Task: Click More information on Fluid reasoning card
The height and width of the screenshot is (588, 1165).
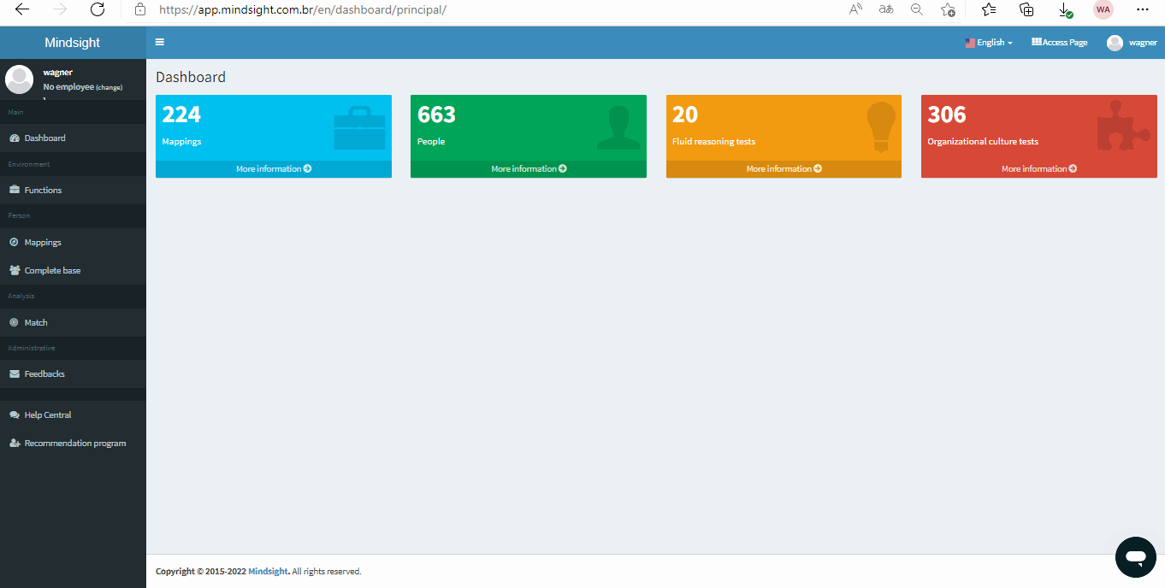Action: (x=784, y=169)
